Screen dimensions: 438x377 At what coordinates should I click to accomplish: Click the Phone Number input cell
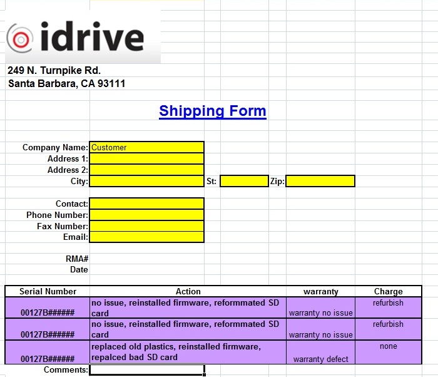[146, 215]
